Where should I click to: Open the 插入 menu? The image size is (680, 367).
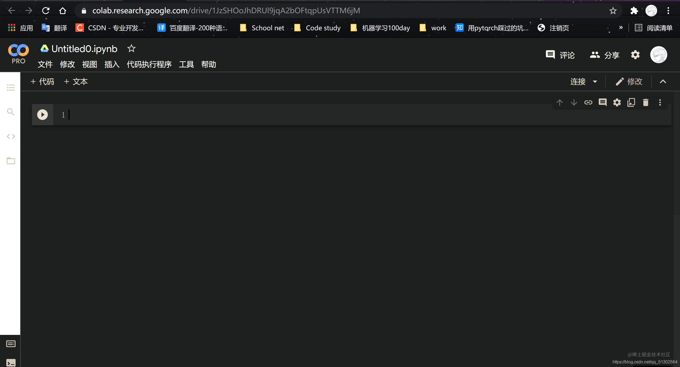[112, 64]
